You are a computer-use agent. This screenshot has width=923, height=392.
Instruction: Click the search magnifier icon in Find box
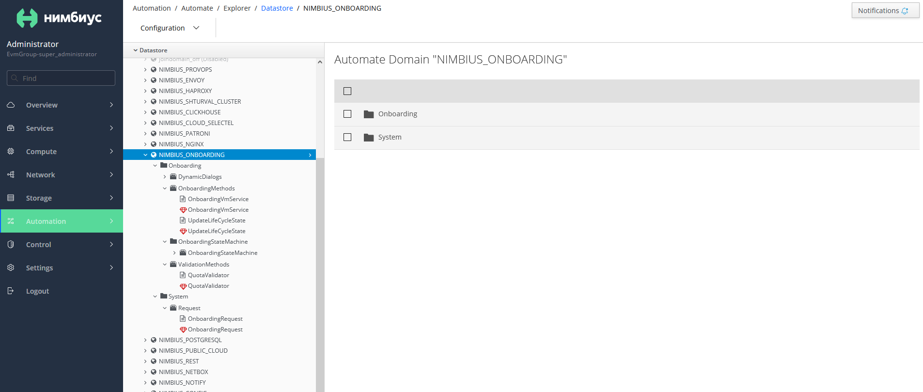point(15,78)
